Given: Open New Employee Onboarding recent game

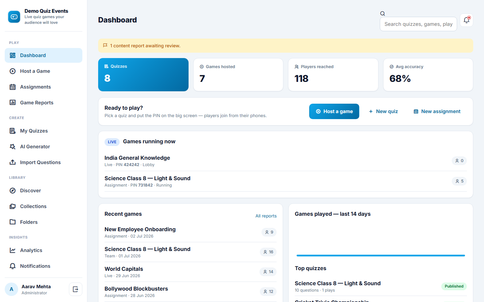Looking at the screenshot, I should click(x=191, y=232).
